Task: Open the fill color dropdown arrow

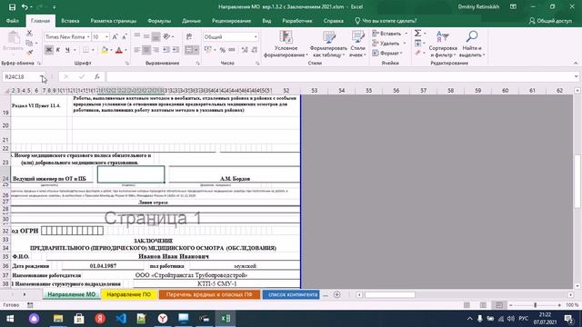Action: click(111, 50)
